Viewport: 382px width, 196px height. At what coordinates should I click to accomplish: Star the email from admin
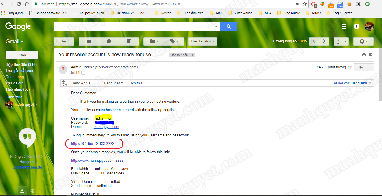[x=350, y=67]
